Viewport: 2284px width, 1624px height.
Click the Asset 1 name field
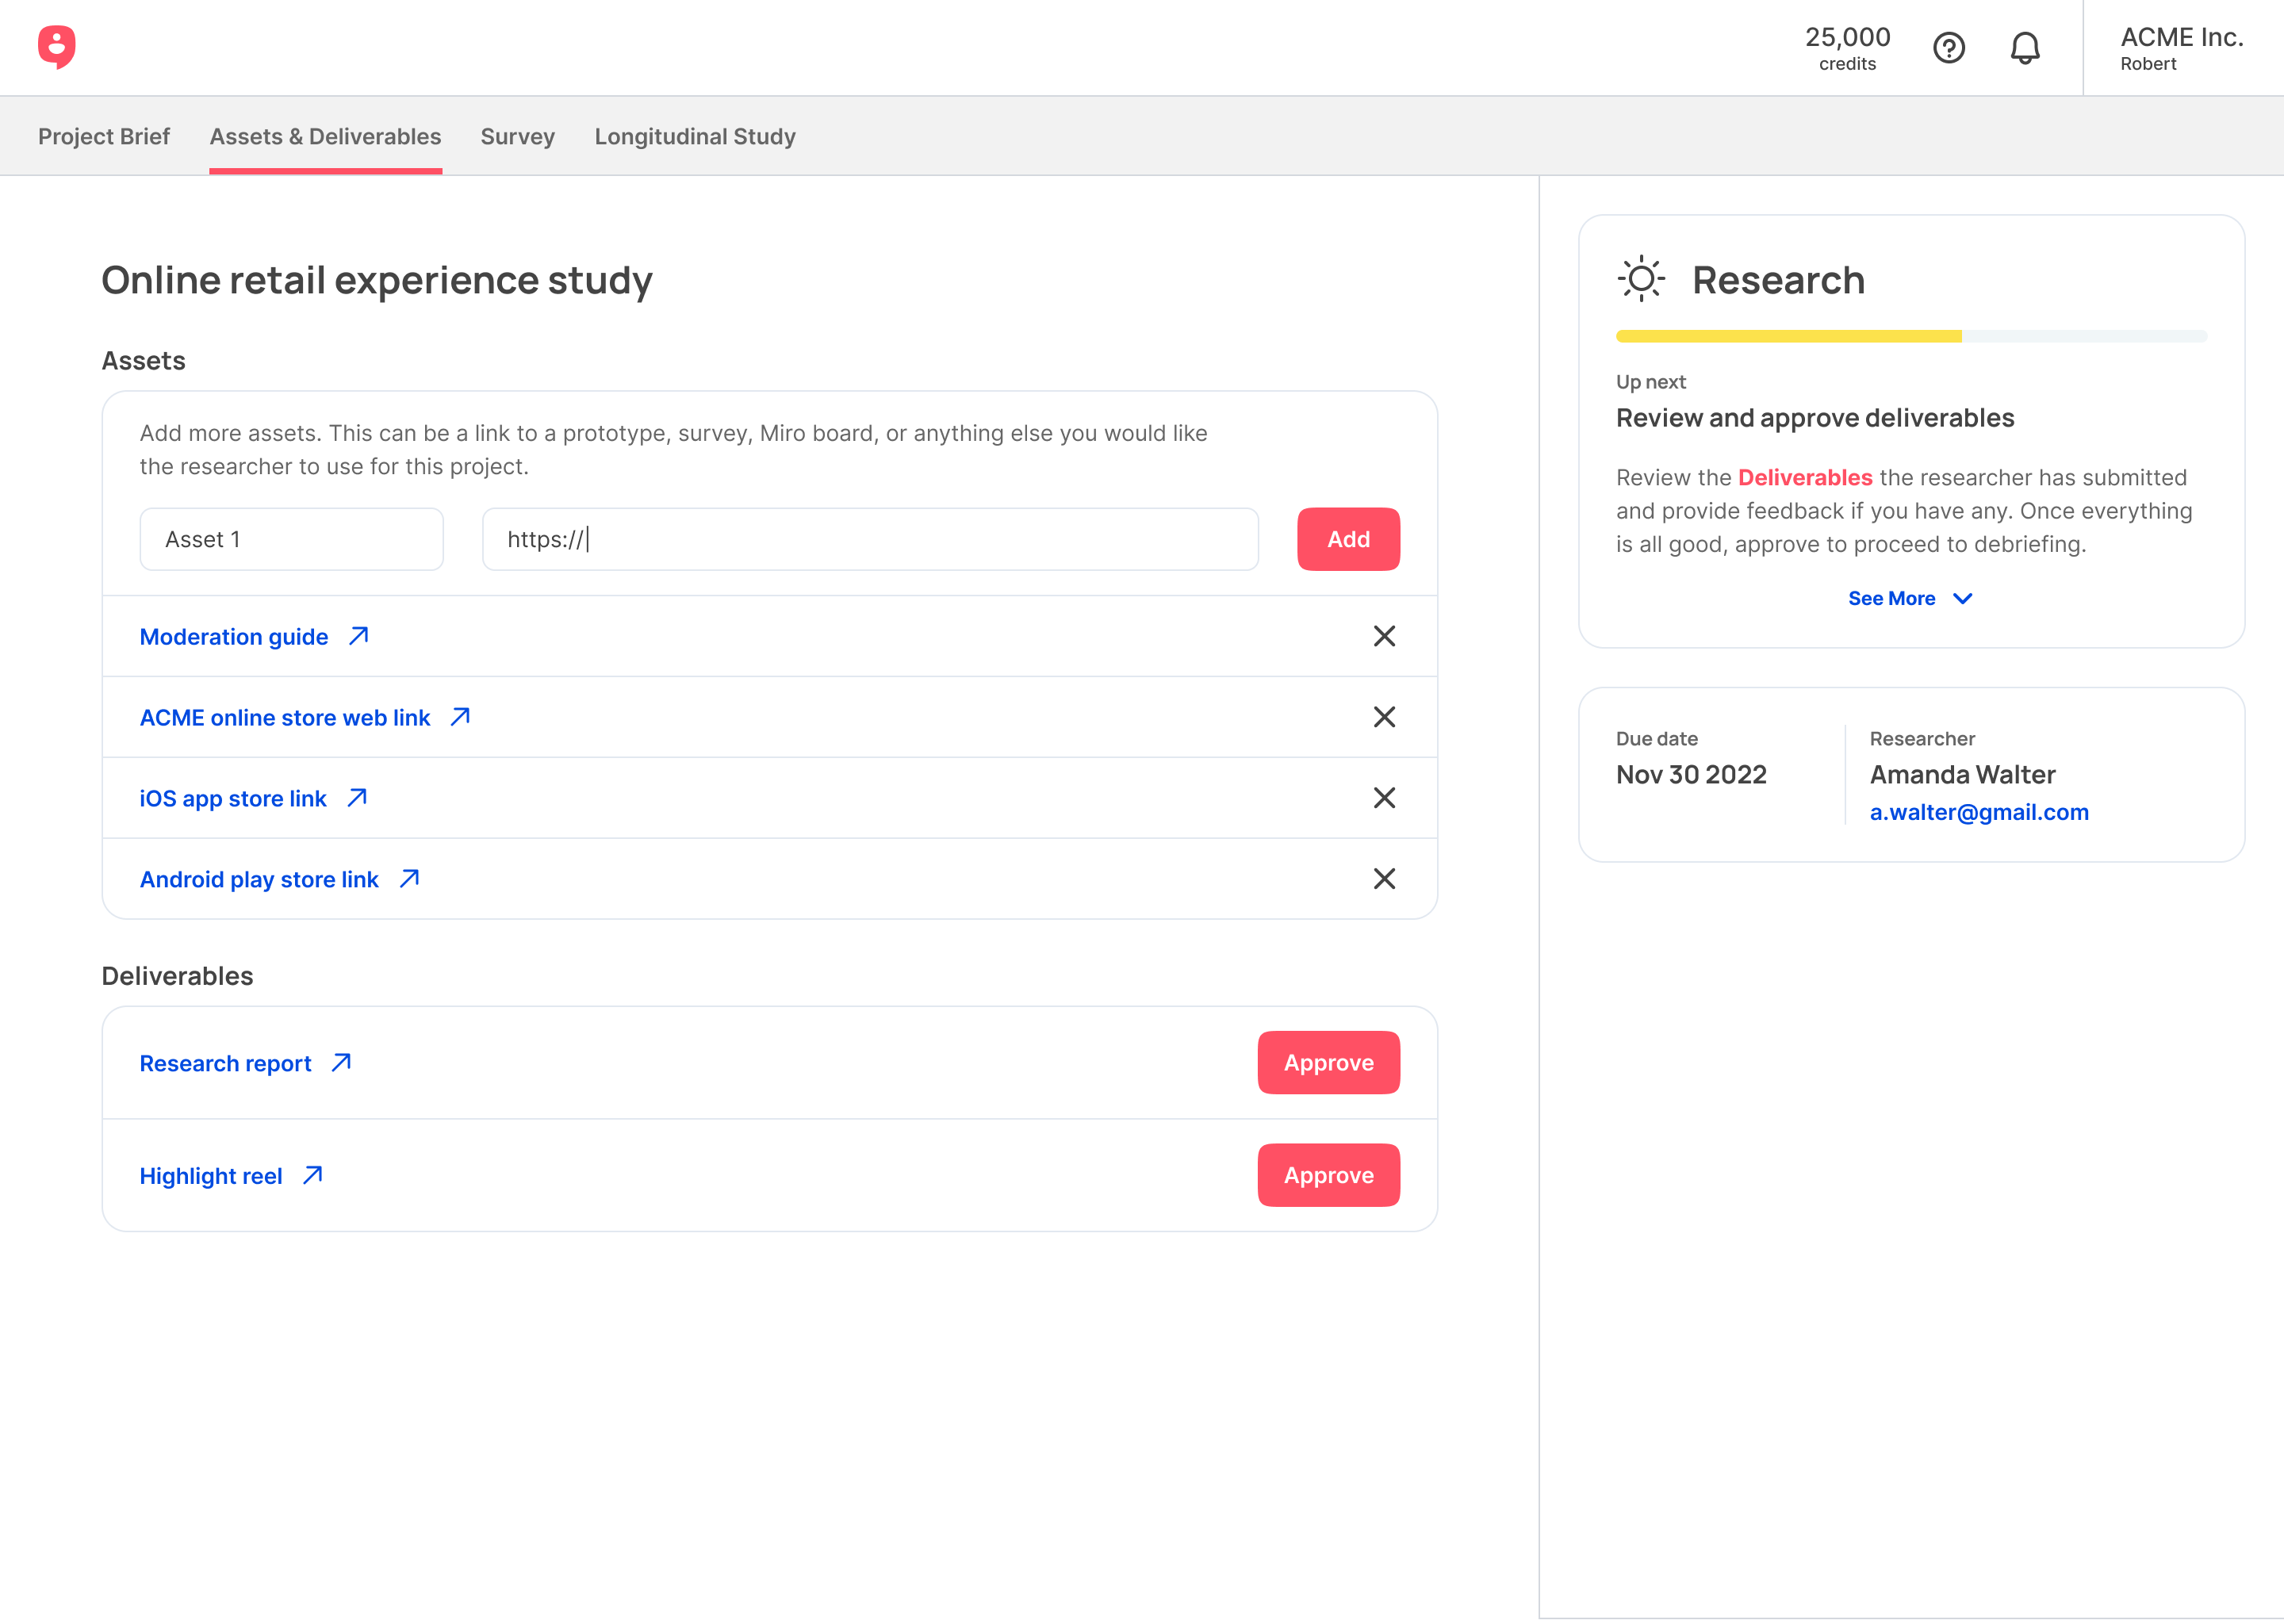(x=291, y=539)
